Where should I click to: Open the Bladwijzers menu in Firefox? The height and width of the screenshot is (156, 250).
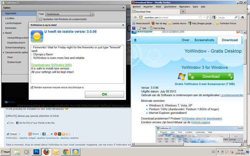pyautogui.click(x=184, y=7)
